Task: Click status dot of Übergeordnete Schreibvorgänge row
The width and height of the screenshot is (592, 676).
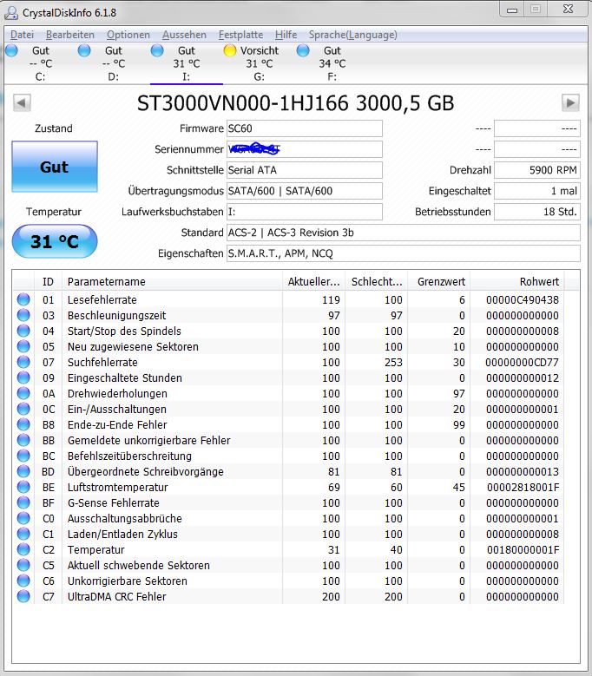Action: [x=23, y=471]
